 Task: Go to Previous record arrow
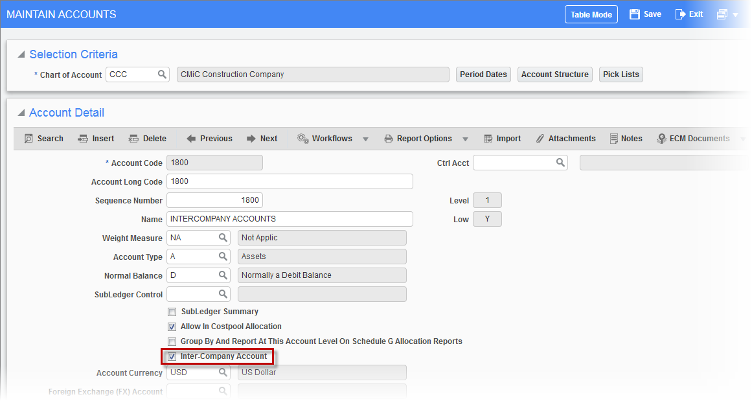point(191,139)
